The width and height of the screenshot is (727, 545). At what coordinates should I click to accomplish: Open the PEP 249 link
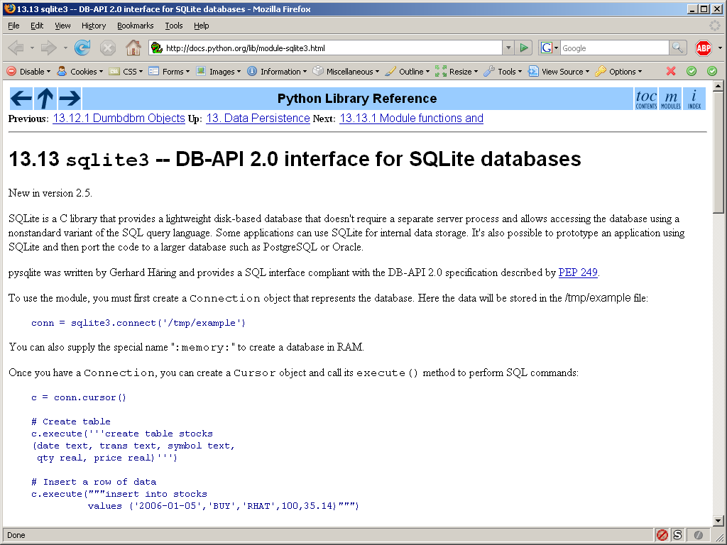pyautogui.click(x=578, y=272)
